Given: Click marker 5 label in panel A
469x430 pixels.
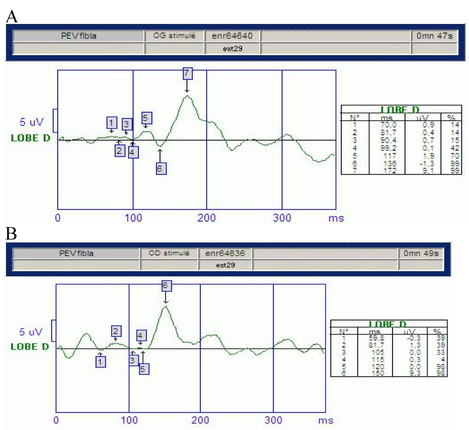Looking at the screenshot, I should [x=145, y=118].
